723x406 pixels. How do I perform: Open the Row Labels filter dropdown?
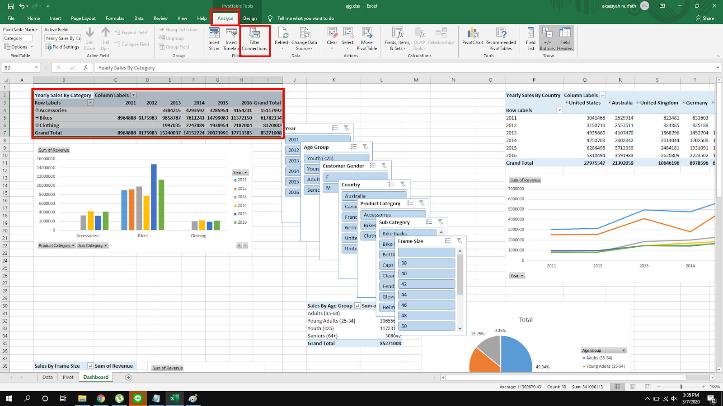click(90, 103)
